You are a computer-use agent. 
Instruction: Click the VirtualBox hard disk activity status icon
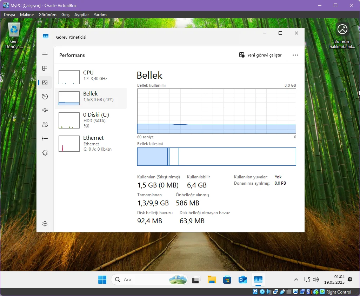point(255,292)
